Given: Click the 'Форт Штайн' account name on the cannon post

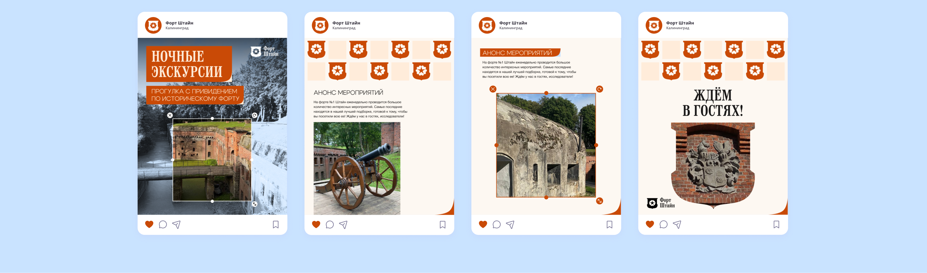Looking at the screenshot, I should pos(346,23).
